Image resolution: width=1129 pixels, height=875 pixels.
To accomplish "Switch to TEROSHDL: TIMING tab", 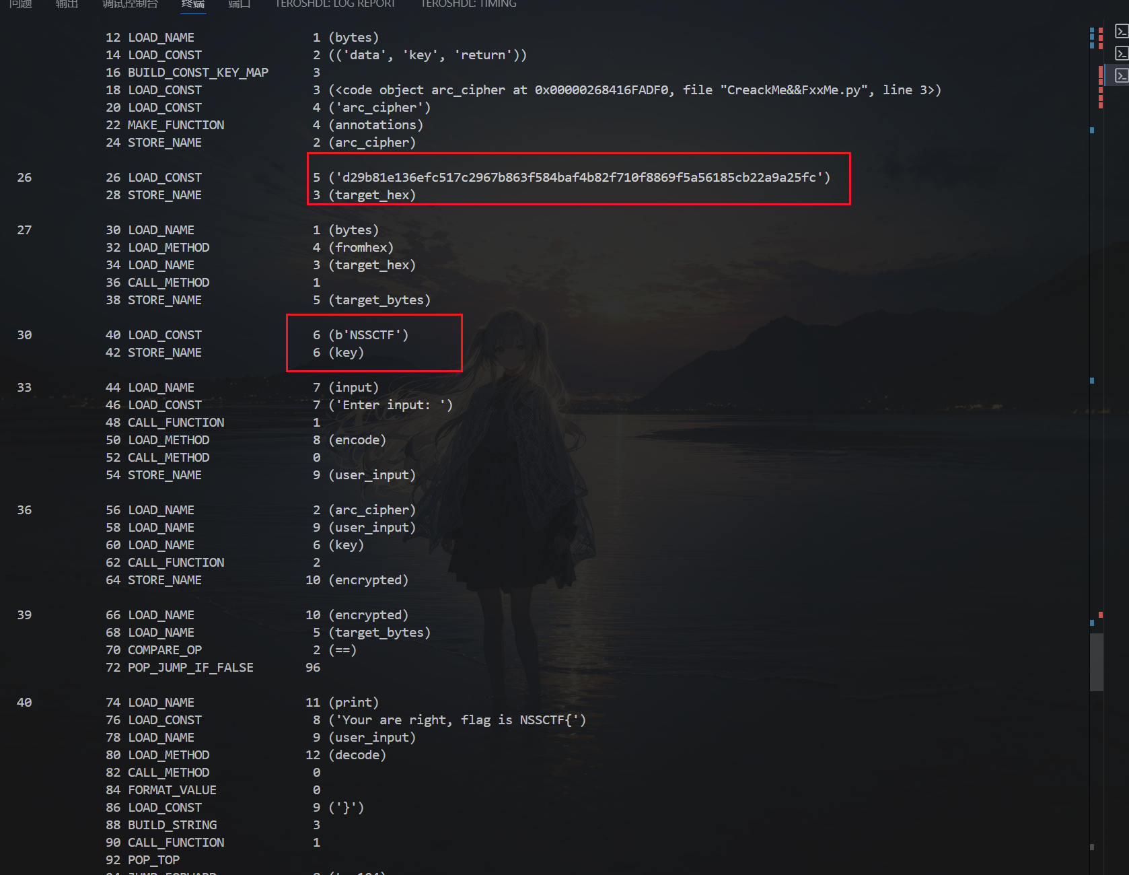I will coord(468,4).
